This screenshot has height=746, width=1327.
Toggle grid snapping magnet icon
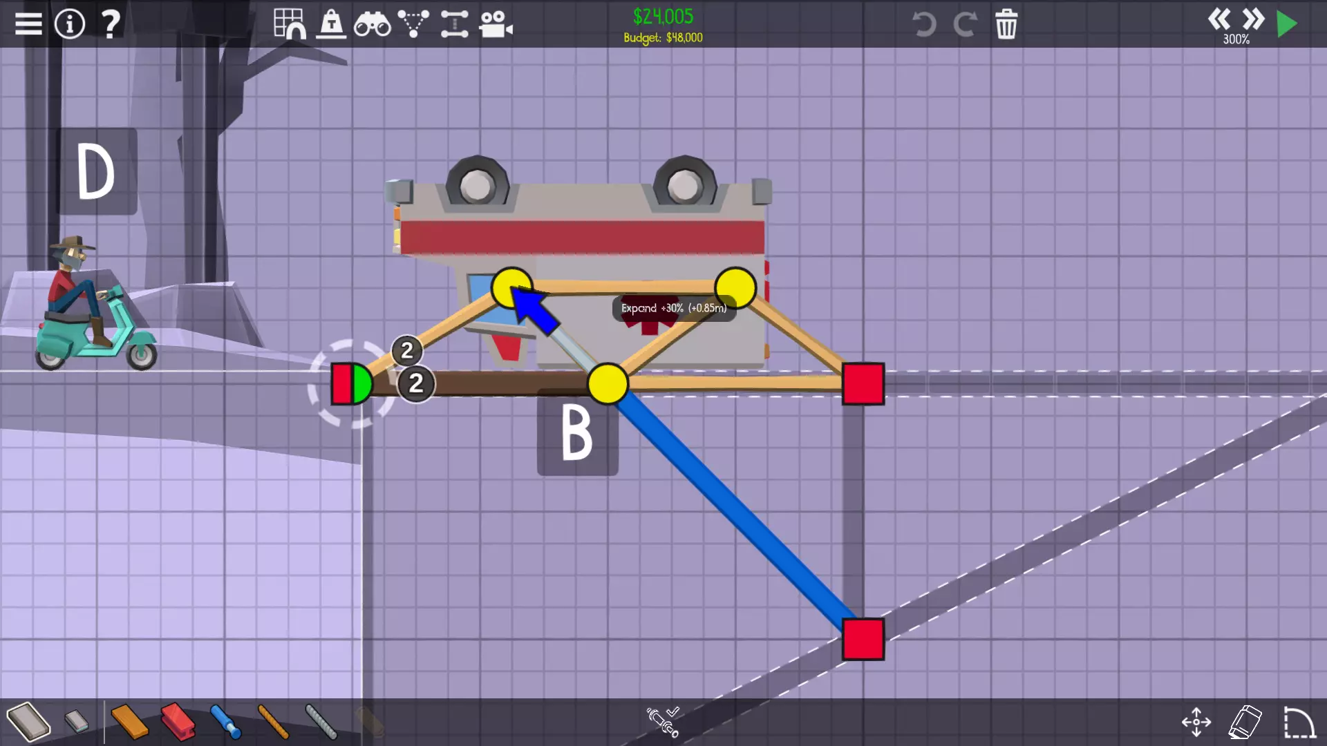[289, 24]
